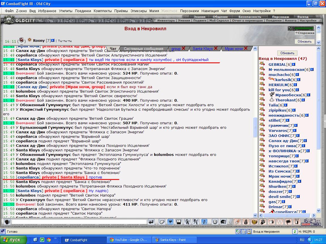Open the group chat tab
Screen dimensions: 326x244
176,49
